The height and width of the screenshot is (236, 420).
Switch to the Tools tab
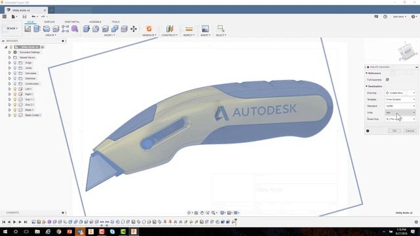115,22
